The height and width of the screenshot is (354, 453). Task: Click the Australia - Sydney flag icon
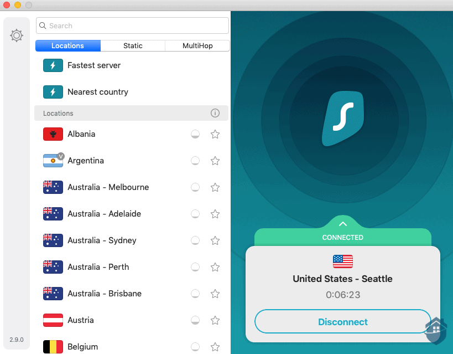click(x=53, y=240)
